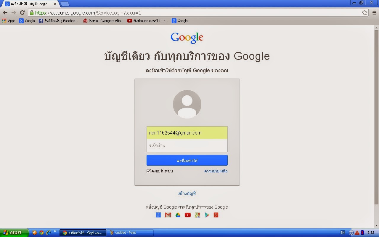Click the Google Play icon
The image size is (379, 237).
point(207,215)
